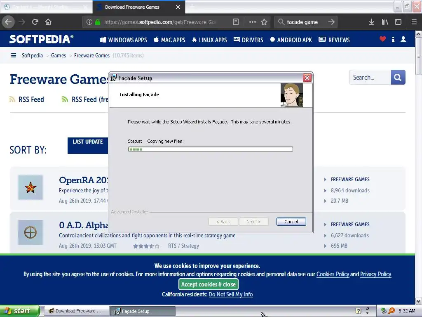Click the 8:32 AM system clock
Image resolution: width=422 pixels, height=317 pixels.
(x=407, y=311)
